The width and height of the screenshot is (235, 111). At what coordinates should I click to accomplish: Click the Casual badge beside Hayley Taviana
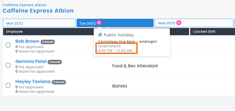(x=59, y=82)
